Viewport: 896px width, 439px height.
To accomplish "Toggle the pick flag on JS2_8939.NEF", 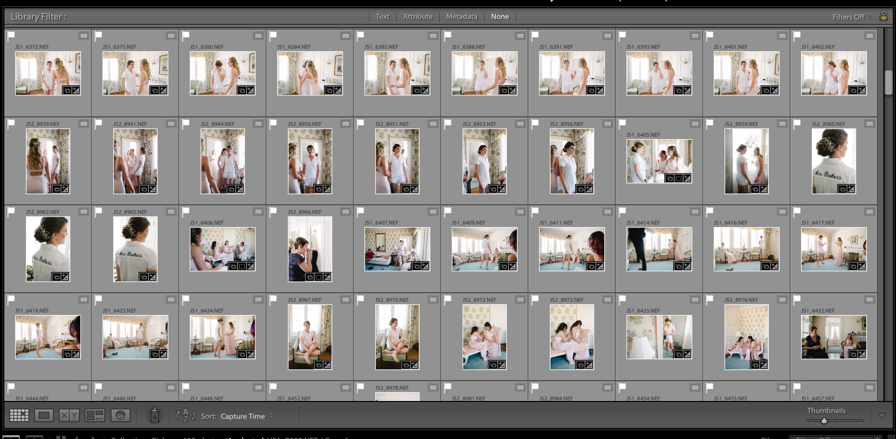I will point(11,123).
